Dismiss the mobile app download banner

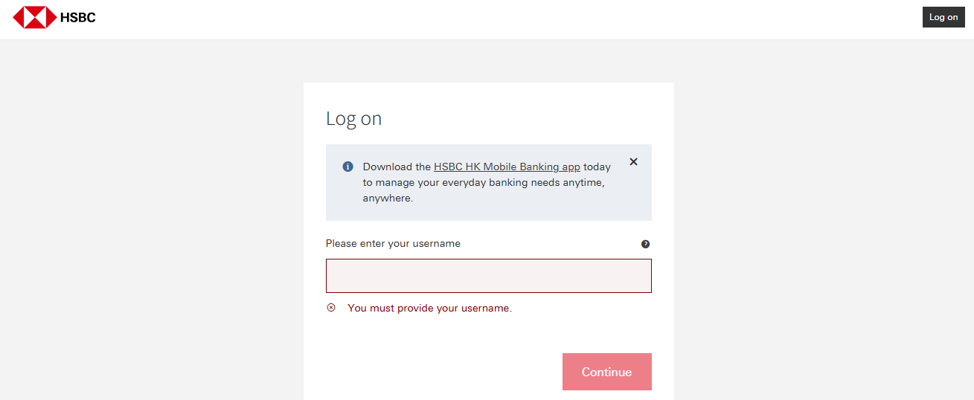[633, 161]
